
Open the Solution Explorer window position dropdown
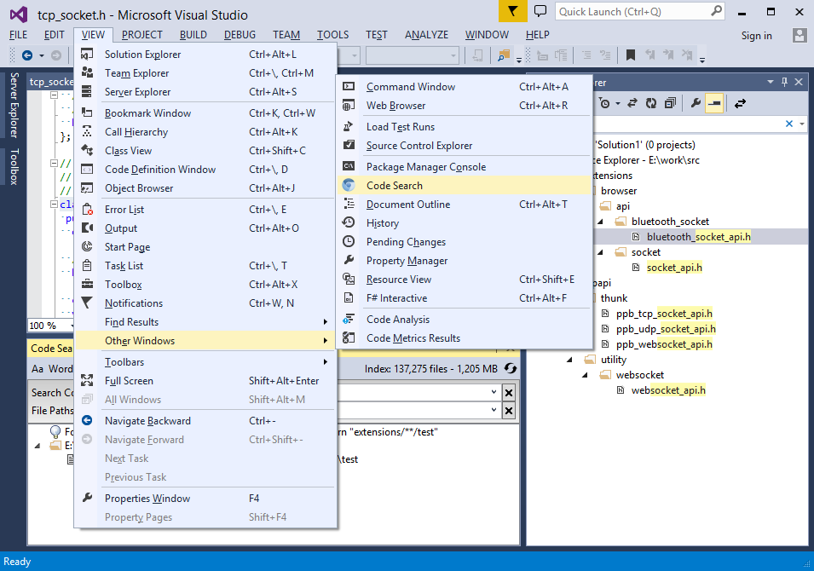[x=771, y=82]
